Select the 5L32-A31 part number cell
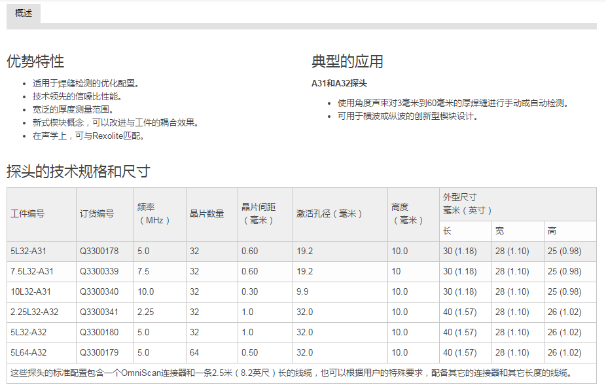The width and height of the screenshot is (606, 389). (28, 251)
